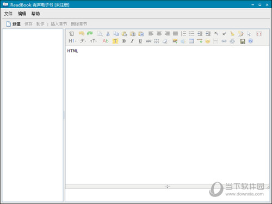Pick a text color with Ab
This screenshot has height=204, width=272.
pyautogui.click(x=106, y=41)
